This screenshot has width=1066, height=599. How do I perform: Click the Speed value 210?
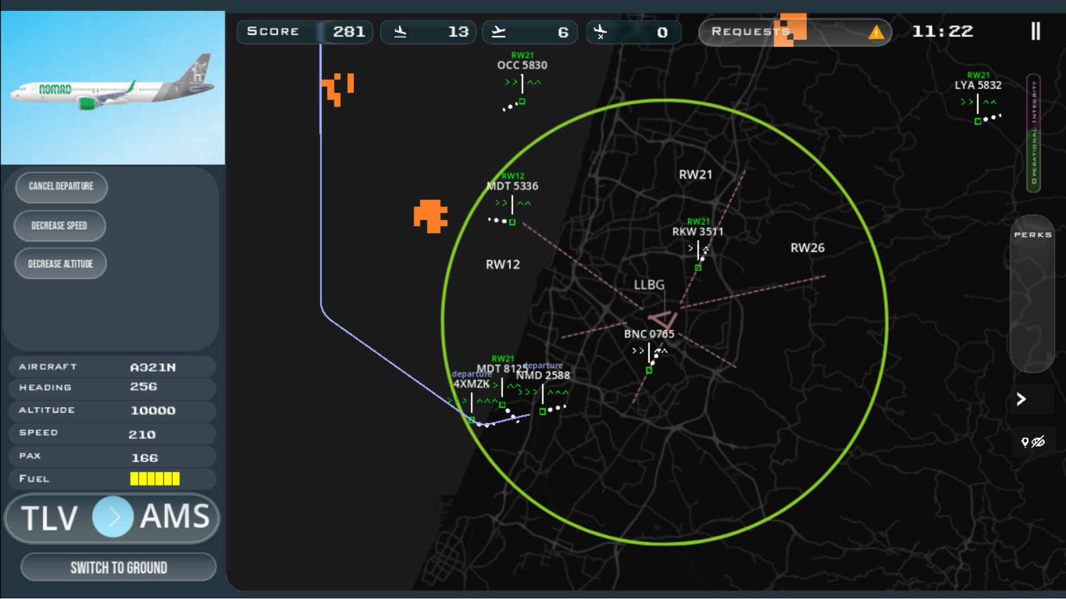142,435
